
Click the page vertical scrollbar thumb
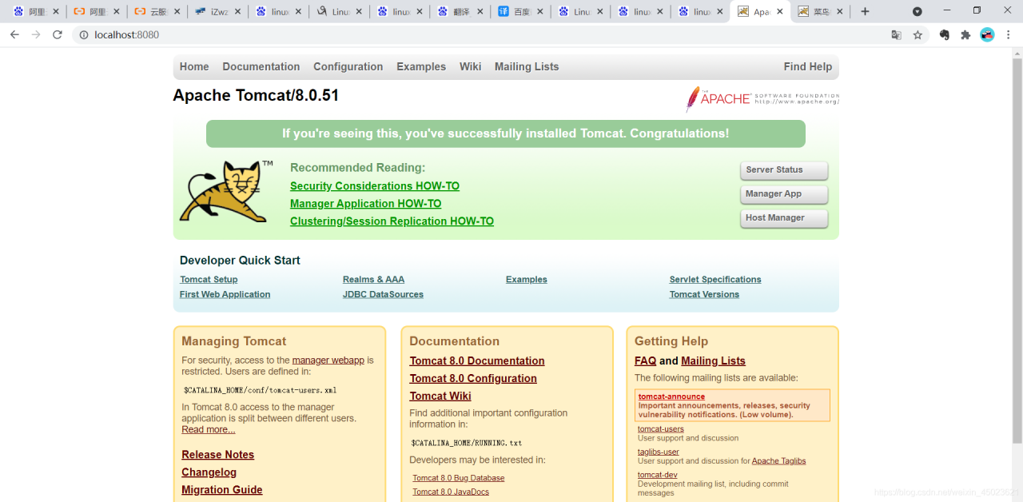(1017, 251)
